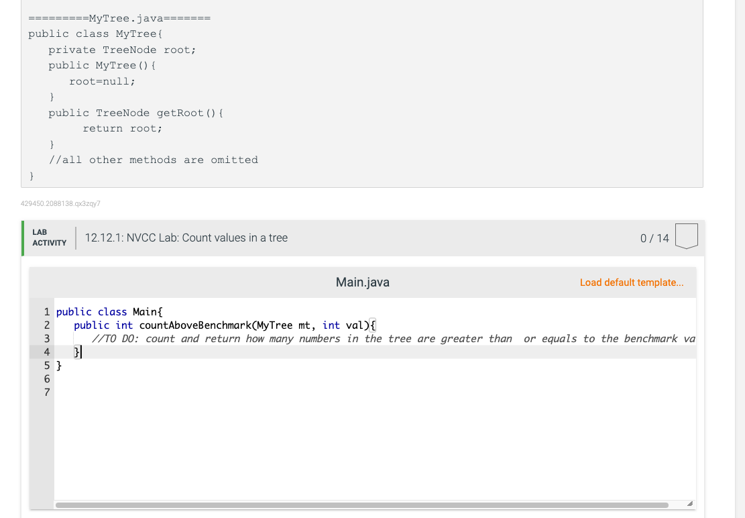Click the identifier text 429450.2088138.qx3zqy7

[x=59, y=203]
